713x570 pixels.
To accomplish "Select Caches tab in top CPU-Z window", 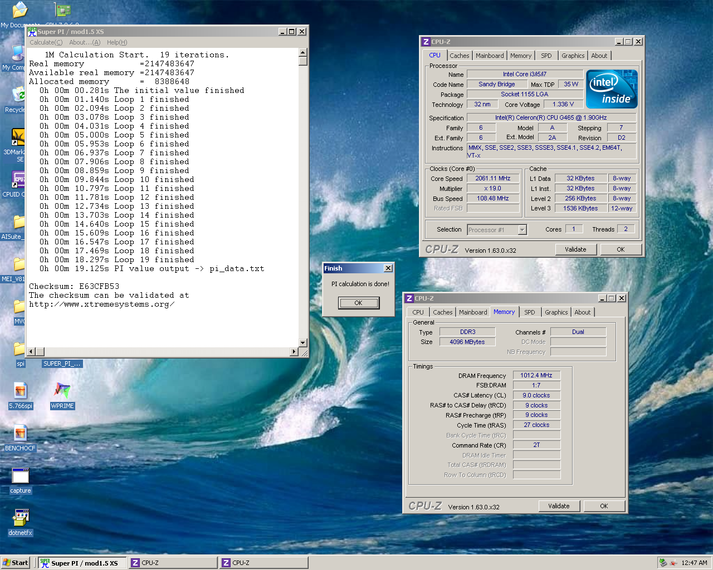I will [460, 56].
